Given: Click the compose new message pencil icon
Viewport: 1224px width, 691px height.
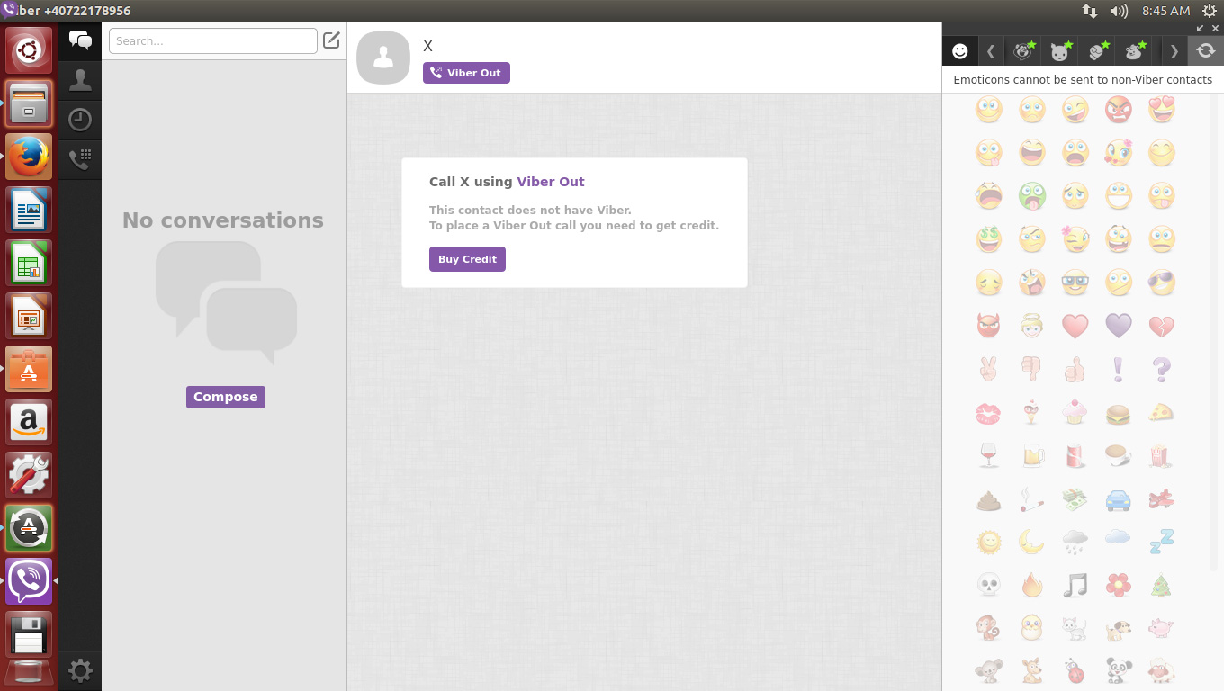Looking at the screenshot, I should [x=331, y=40].
